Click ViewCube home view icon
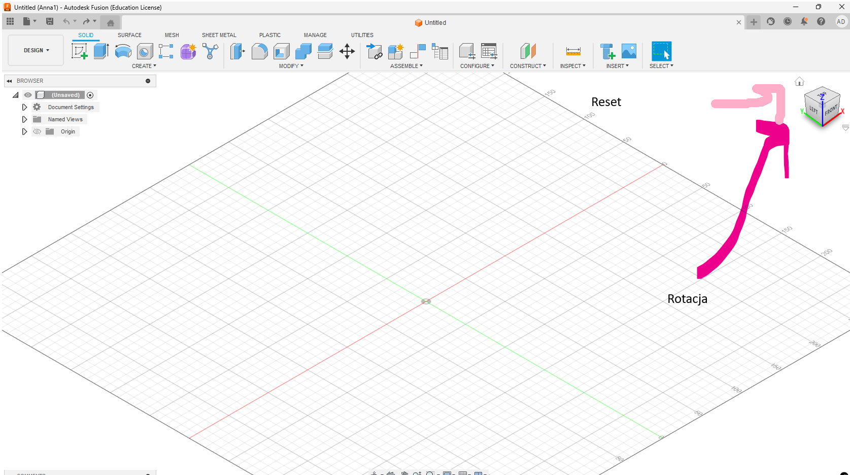The image size is (850, 475). click(x=799, y=81)
